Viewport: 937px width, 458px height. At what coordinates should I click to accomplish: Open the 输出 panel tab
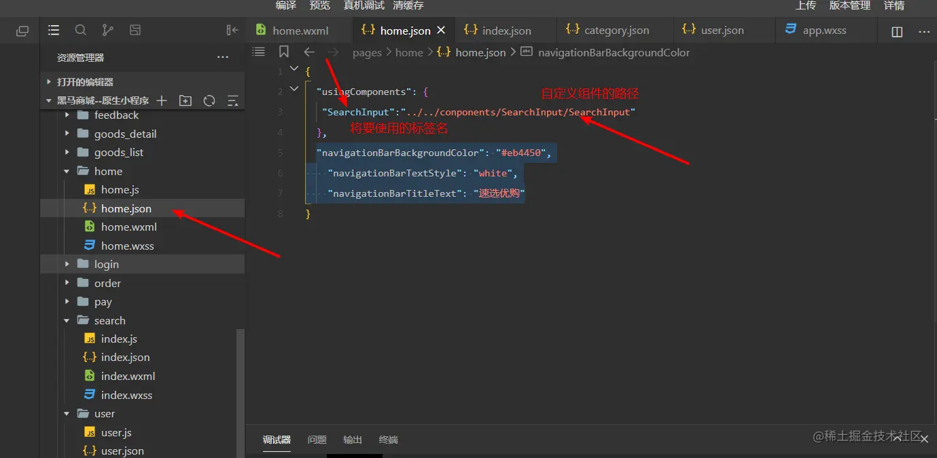(353, 440)
